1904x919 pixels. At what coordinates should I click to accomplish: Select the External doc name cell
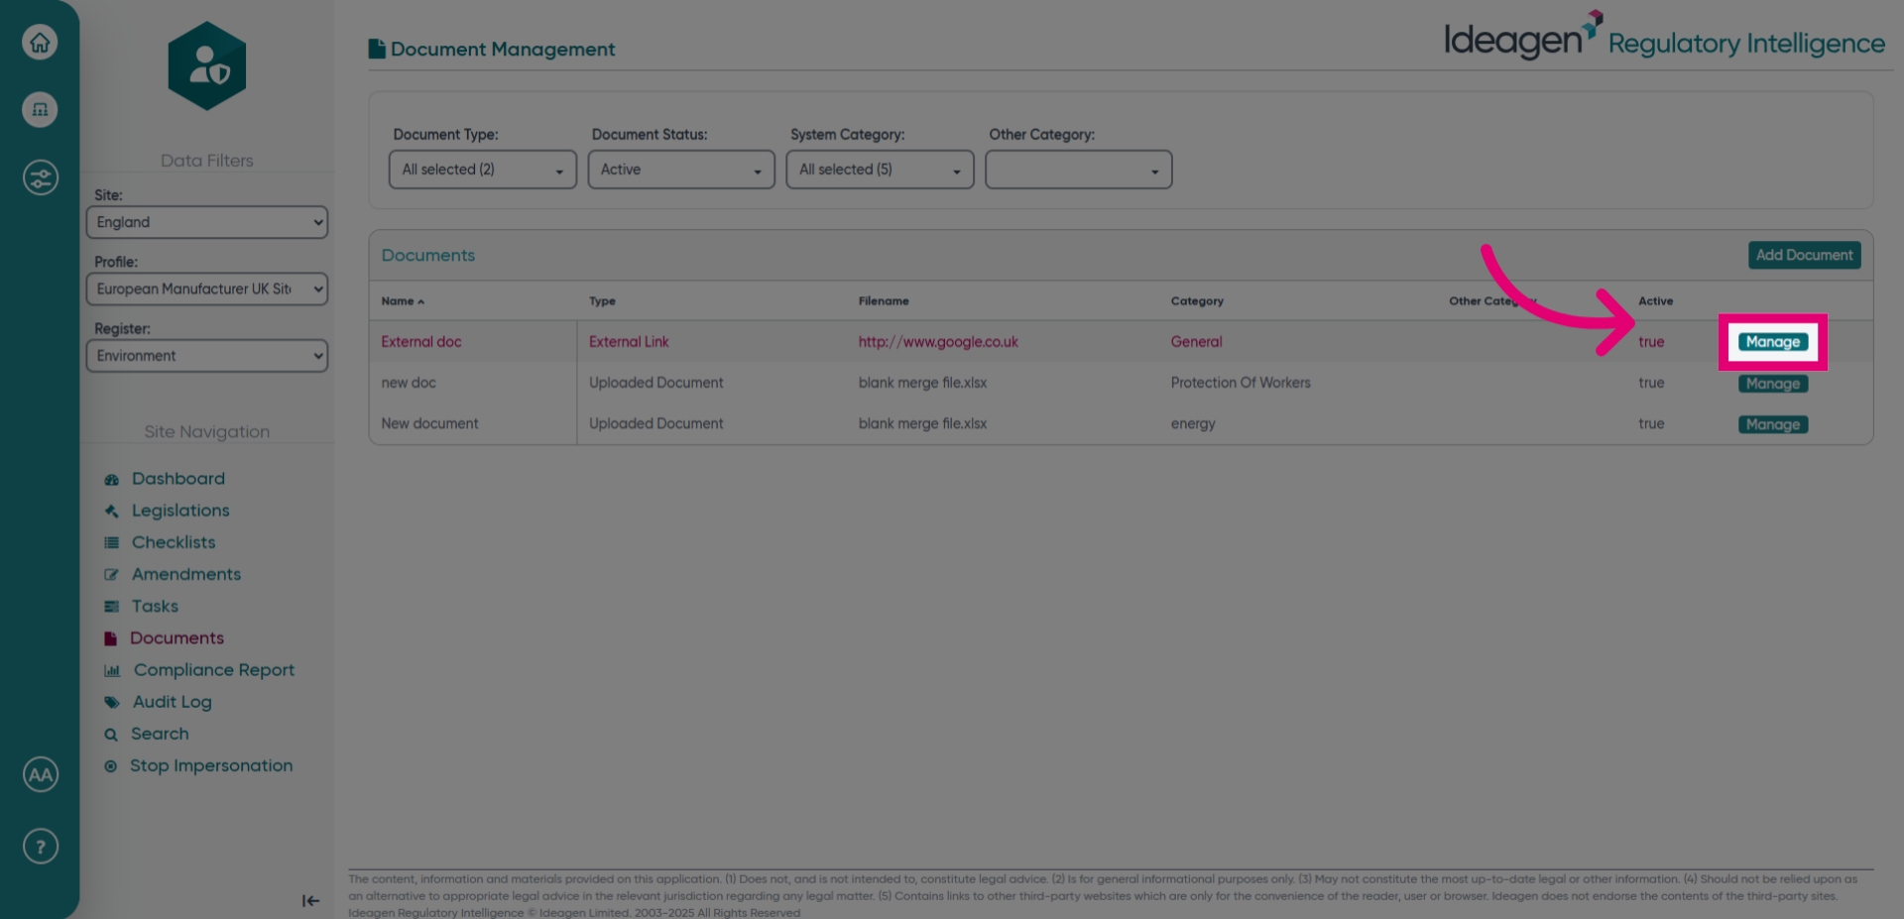(x=421, y=342)
